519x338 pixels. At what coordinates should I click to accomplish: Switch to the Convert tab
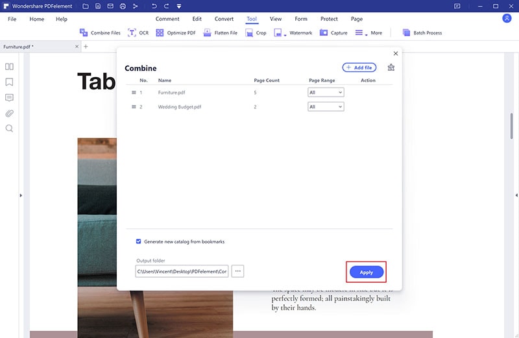click(x=224, y=19)
